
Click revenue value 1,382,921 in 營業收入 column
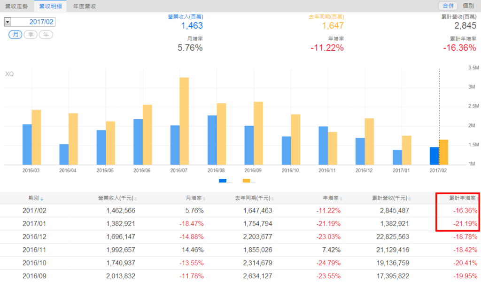(x=121, y=224)
